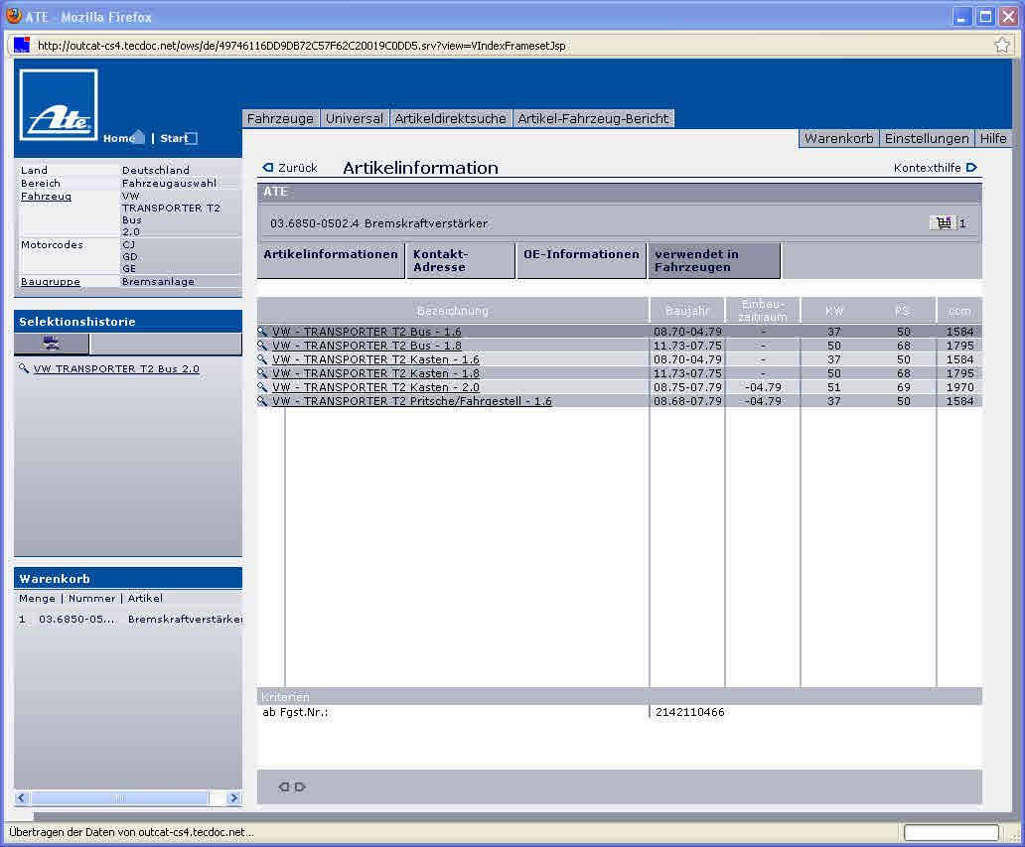Click the ATE logo

click(59, 105)
